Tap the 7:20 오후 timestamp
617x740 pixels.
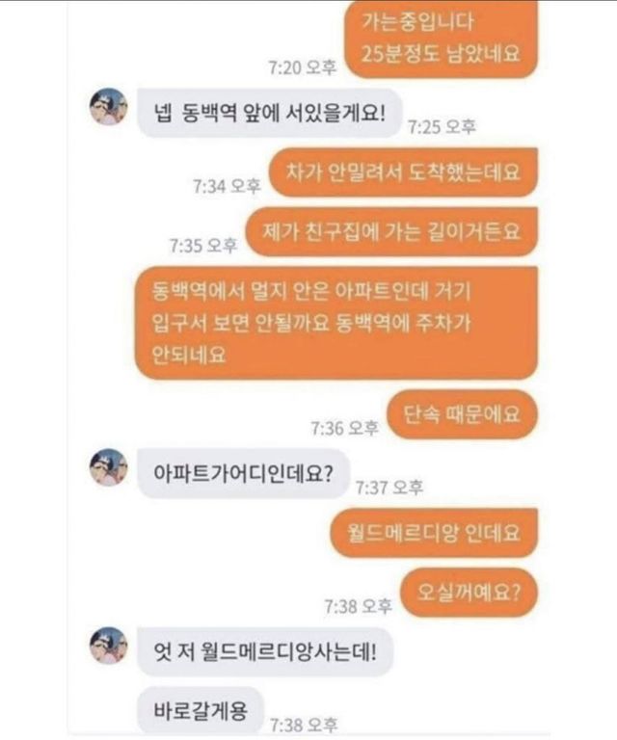(303, 68)
